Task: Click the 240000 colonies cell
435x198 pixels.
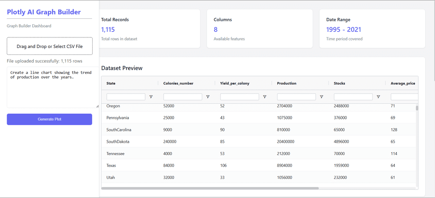Action: (170, 142)
